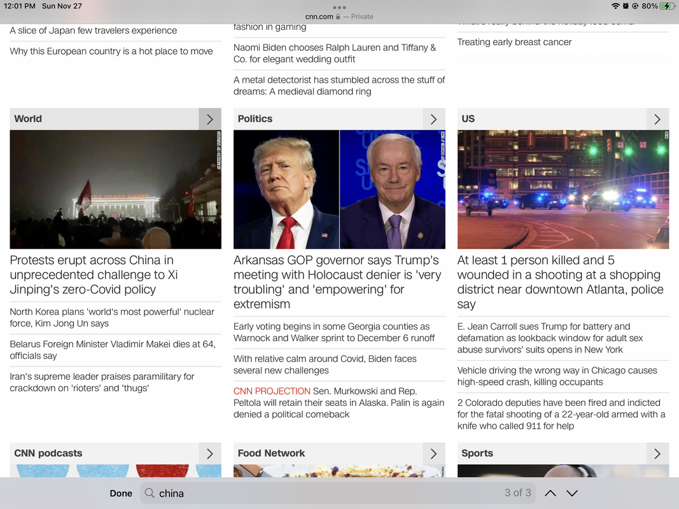Open CNN PROJECTION Murkowski and Peltola story

coord(339,403)
